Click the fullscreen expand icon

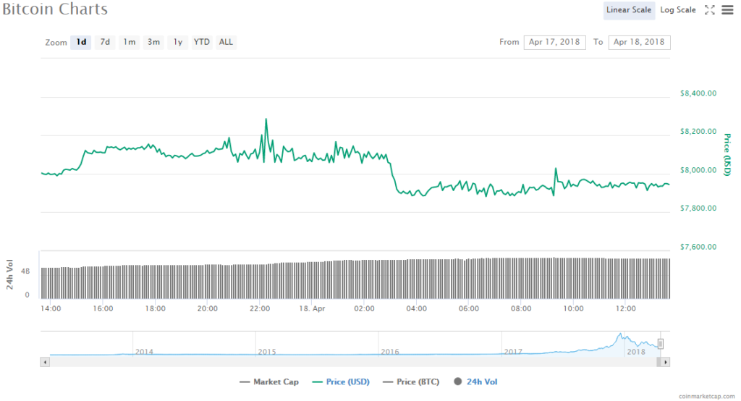[x=710, y=9]
